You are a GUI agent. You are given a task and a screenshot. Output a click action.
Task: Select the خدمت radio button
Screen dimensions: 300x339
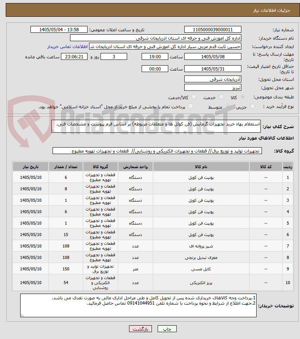click(221, 97)
